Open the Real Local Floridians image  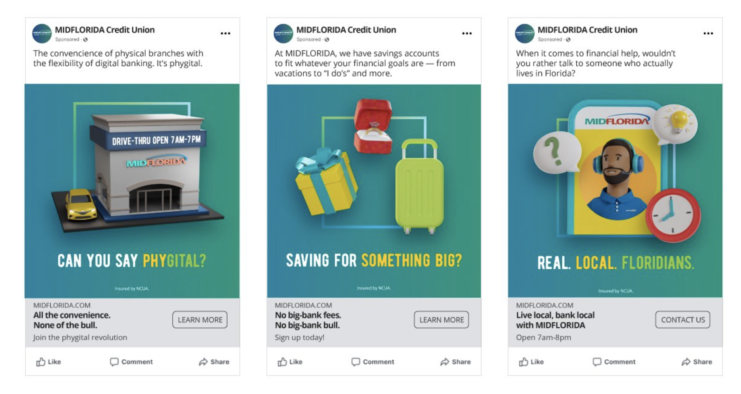pos(615,191)
